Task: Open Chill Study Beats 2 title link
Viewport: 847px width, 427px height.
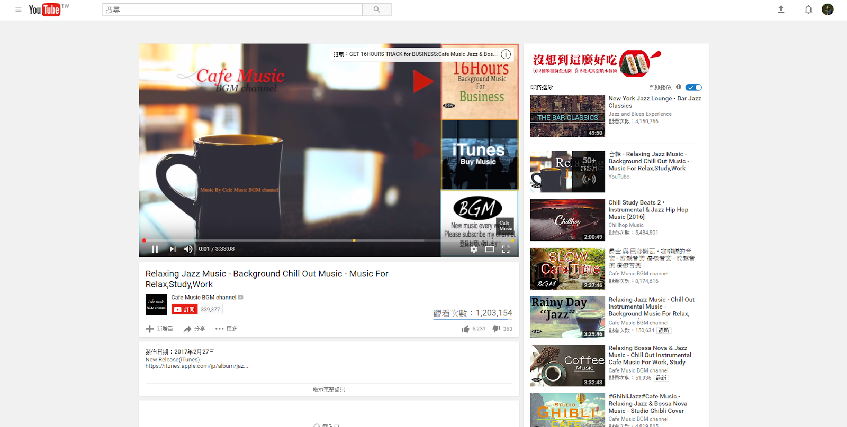Action: (x=648, y=210)
